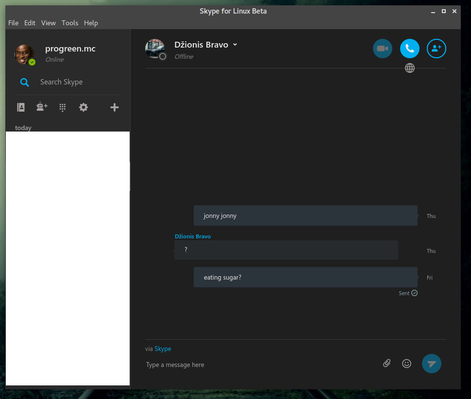Open the dial pad icon
This screenshot has height=399, width=471.
(63, 107)
